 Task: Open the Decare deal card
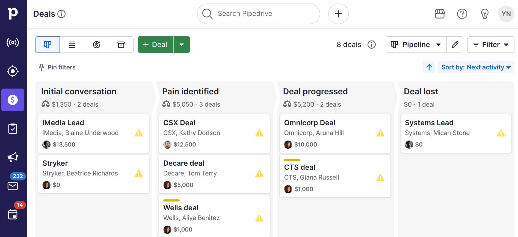click(x=214, y=174)
